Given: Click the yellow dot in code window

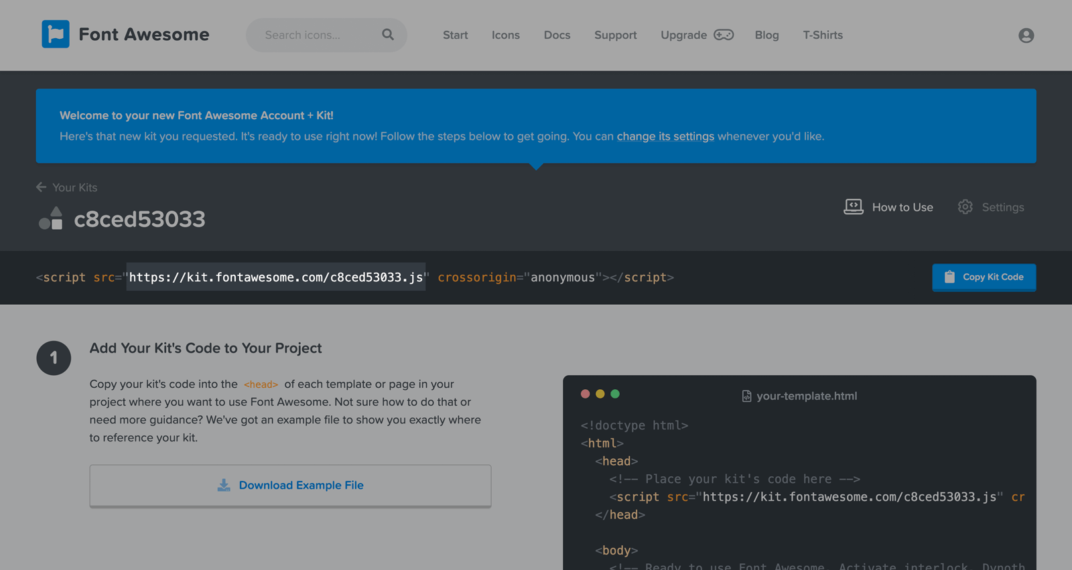Looking at the screenshot, I should tap(600, 394).
